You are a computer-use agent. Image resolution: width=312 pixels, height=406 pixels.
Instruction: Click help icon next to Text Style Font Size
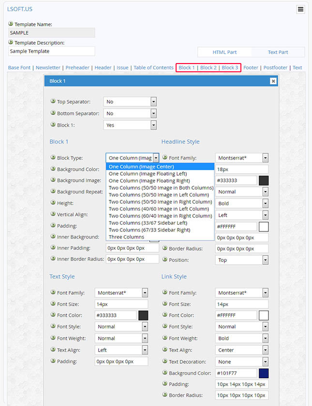coord(53,304)
